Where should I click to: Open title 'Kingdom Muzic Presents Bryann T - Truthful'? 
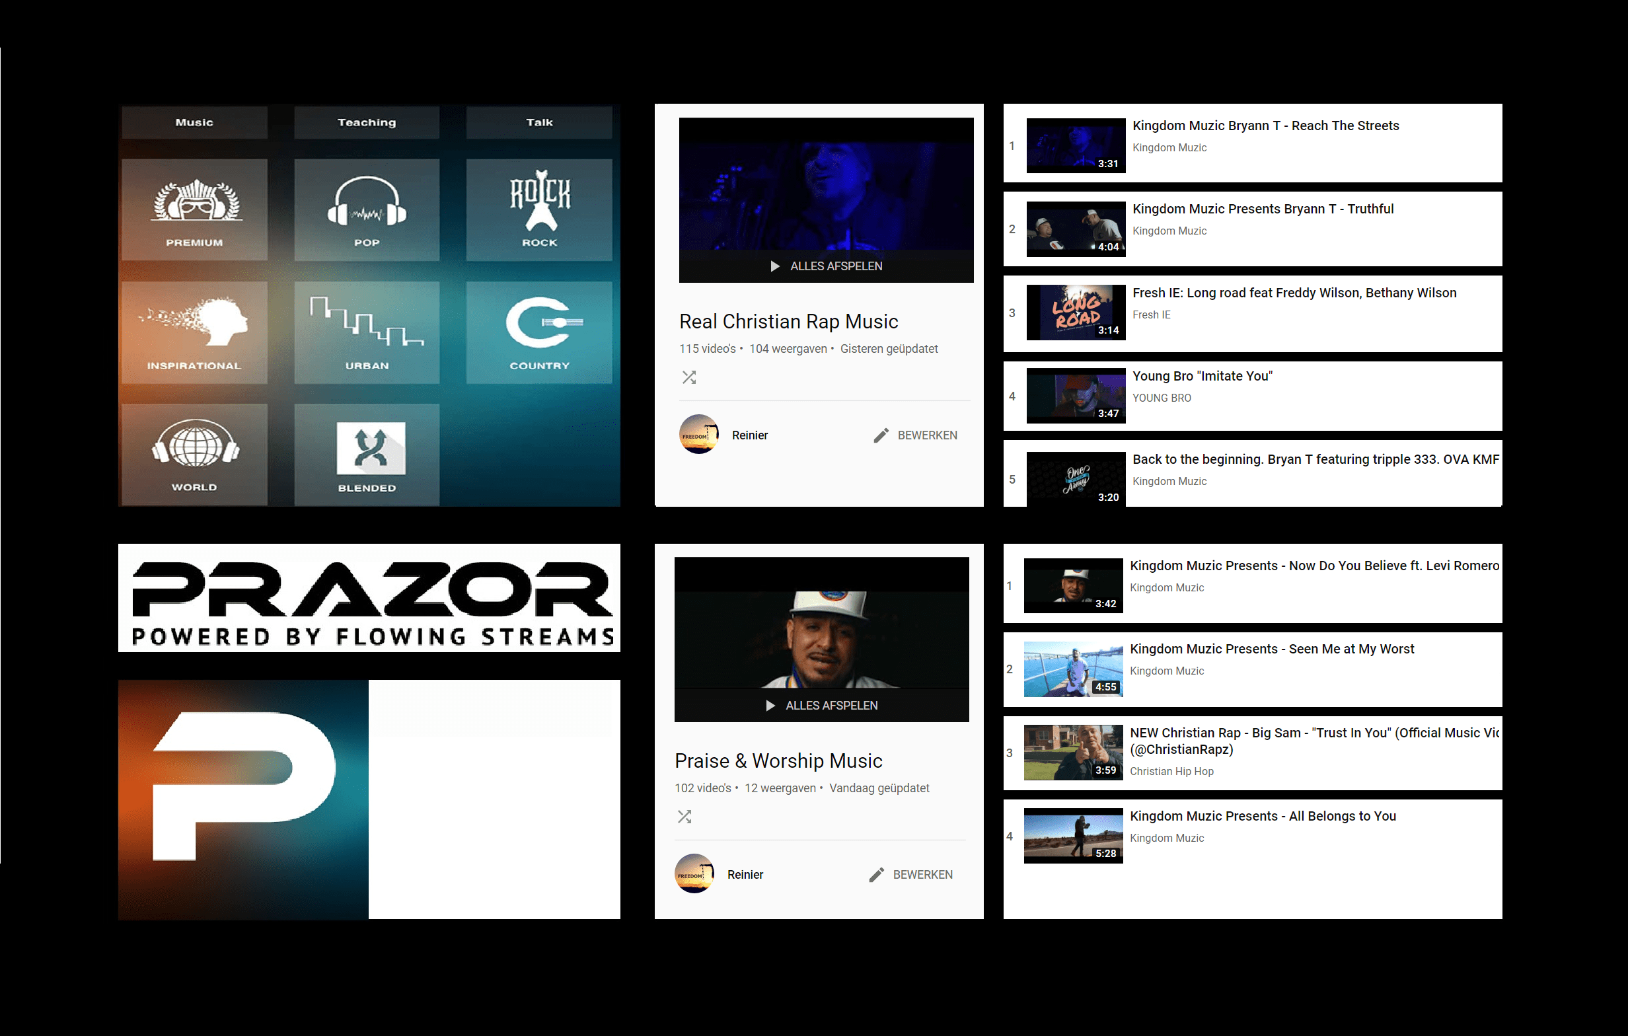(x=1263, y=209)
